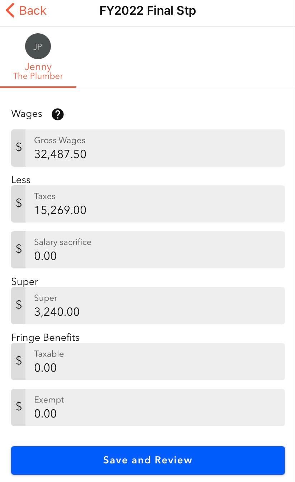Select the Salary sacrifice input field
The height and width of the screenshot is (482, 295).
coord(155,250)
